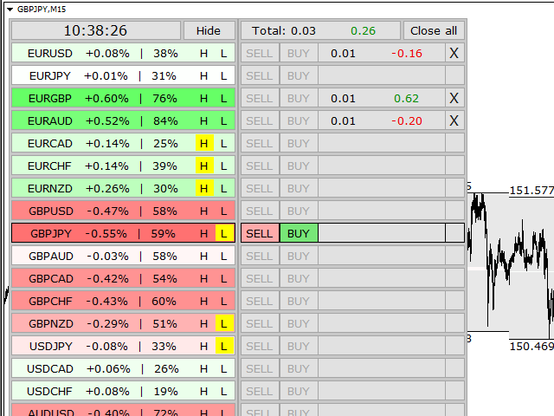Click SELL for GBPJPY

[259, 233]
